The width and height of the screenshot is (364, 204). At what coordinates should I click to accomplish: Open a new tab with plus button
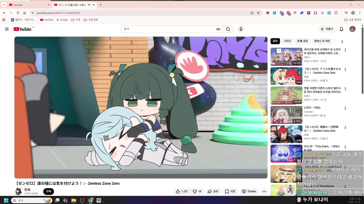100,5
